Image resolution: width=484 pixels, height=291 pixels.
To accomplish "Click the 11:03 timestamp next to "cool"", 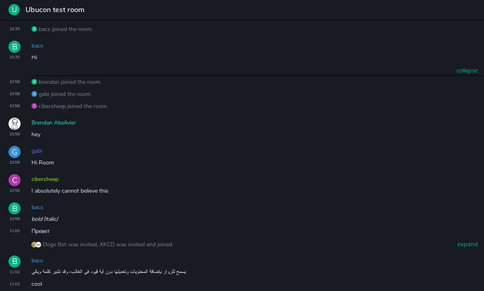I will [15, 284].
